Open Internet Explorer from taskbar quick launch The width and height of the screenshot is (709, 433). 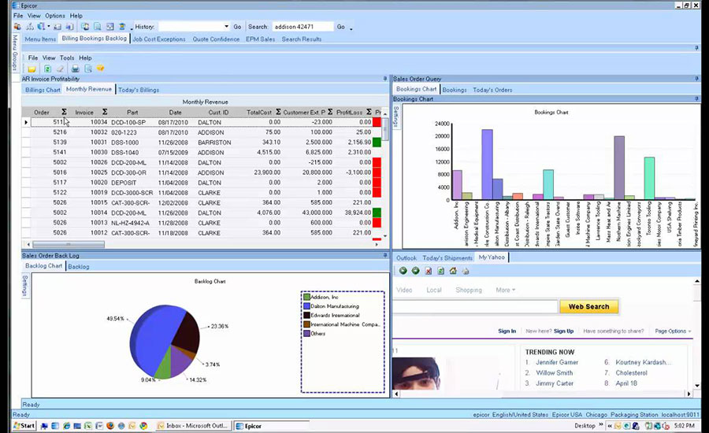pyautogui.click(x=66, y=426)
